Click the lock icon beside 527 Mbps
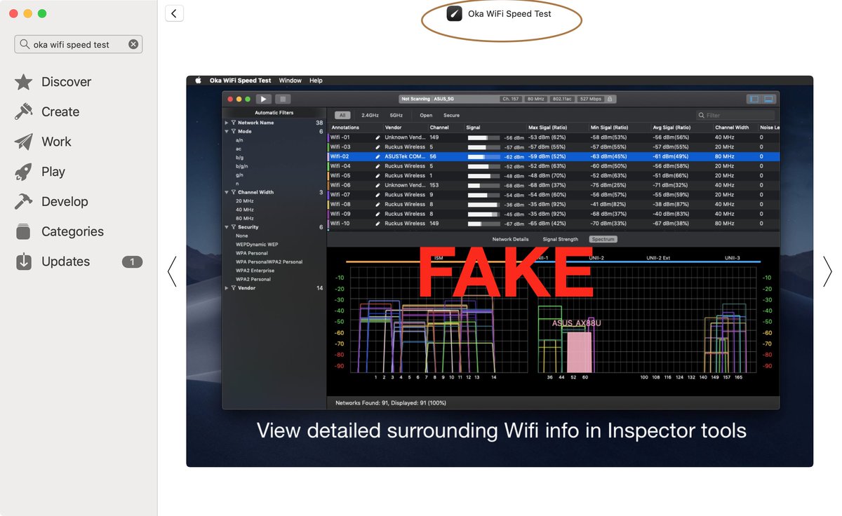This screenshot has width=842, height=516. tap(610, 99)
